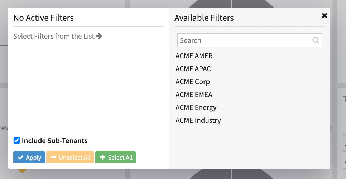Viewport: 346px width, 179px height.
Task: Select the ACME Energy tenant filter
Action: (196, 108)
